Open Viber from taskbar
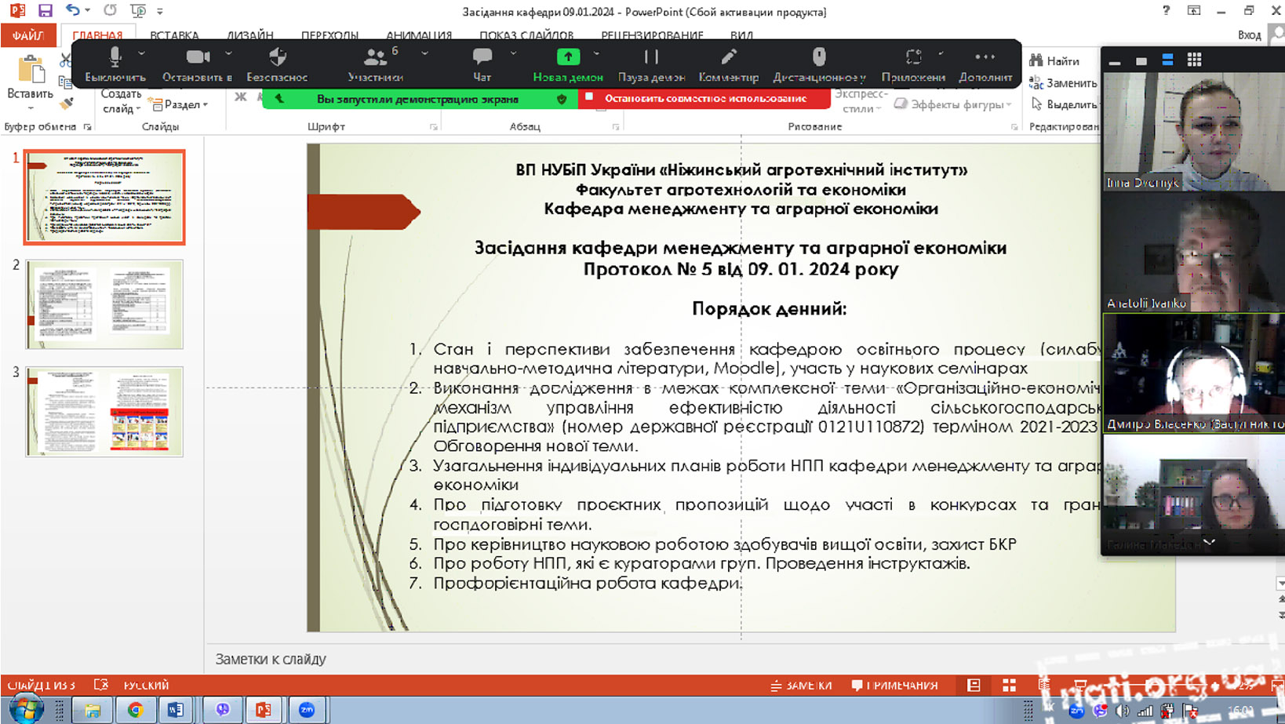This screenshot has width=1285, height=724. point(223,710)
